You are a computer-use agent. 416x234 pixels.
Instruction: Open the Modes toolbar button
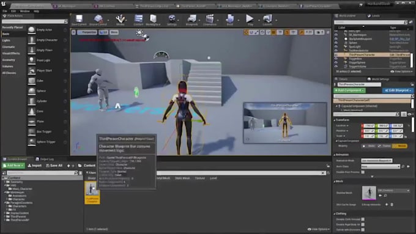(x=120, y=20)
